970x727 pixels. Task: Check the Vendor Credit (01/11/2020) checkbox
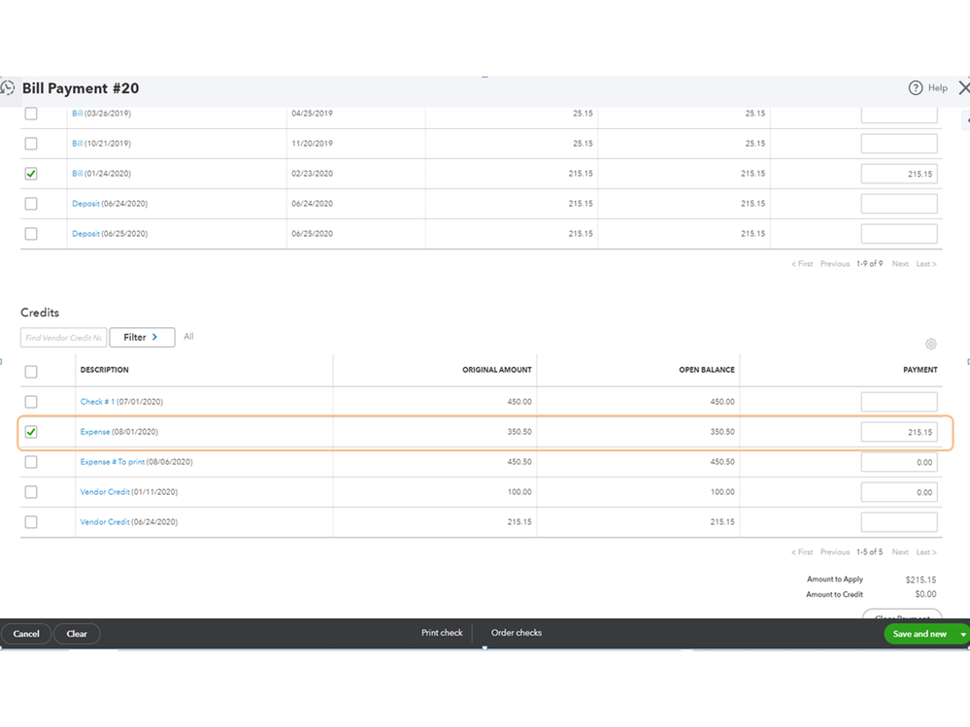(x=31, y=492)
